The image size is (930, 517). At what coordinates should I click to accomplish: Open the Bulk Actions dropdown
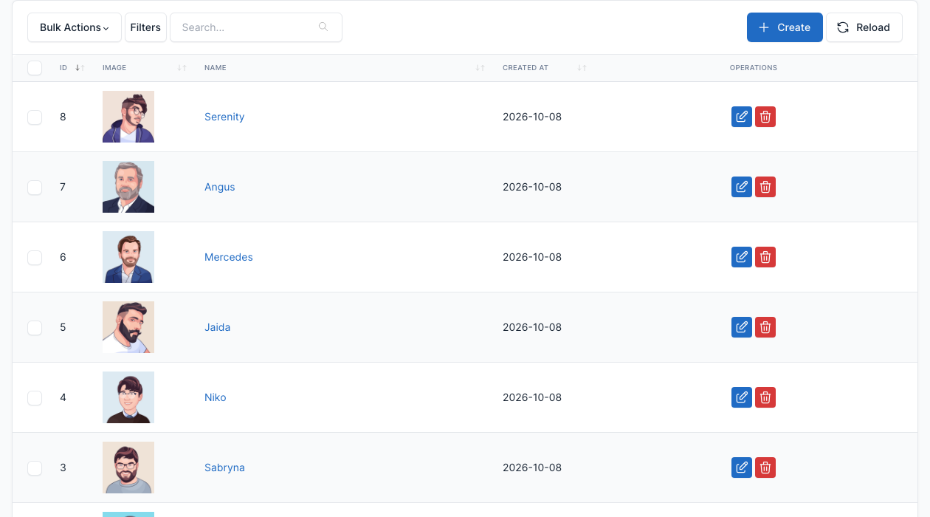tap(75, 27)
